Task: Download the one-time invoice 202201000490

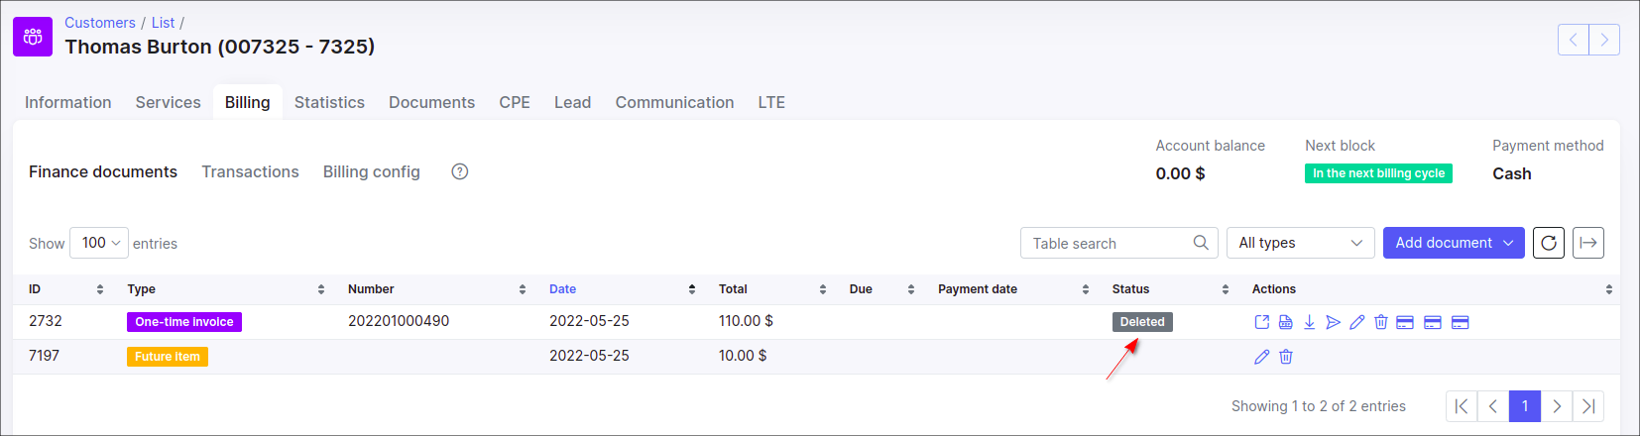Action: (1309, 322)
